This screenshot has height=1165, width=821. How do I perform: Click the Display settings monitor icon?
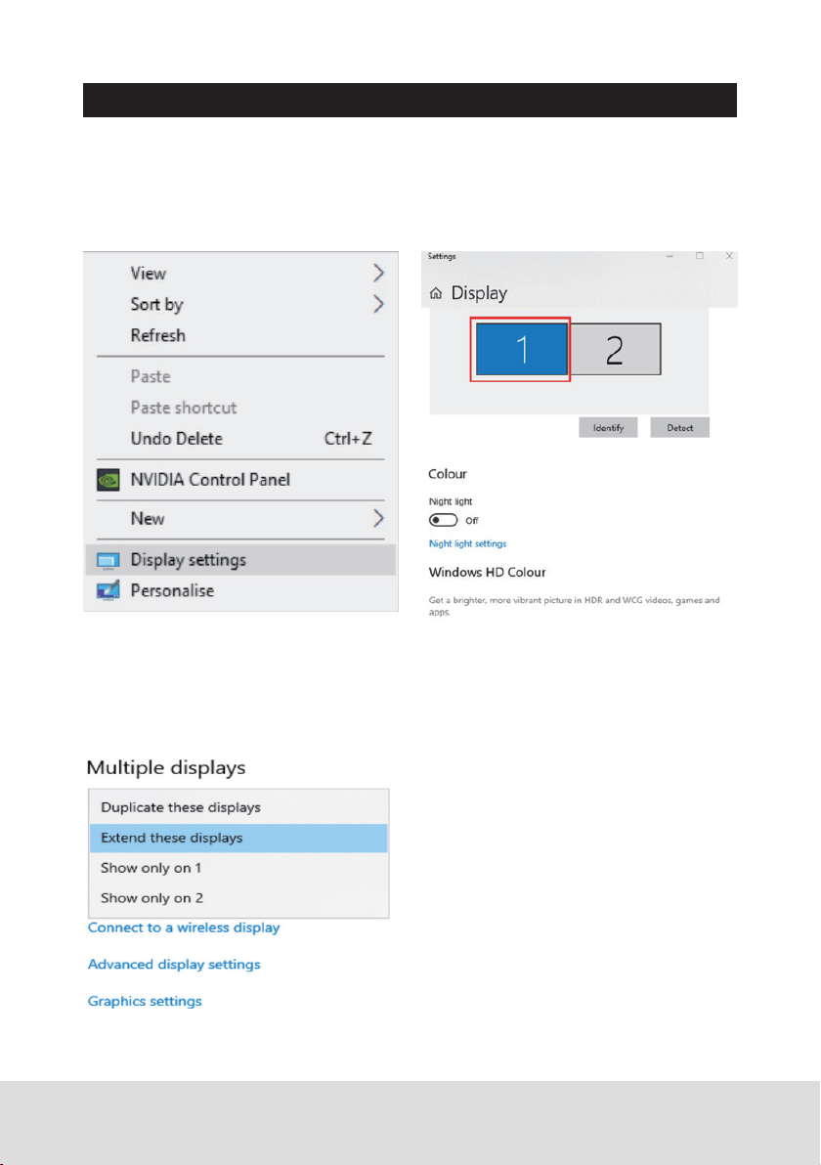(x=107, y=561)
